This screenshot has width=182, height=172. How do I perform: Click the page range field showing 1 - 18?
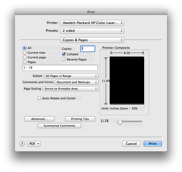pyautogui.click(x=60, y=68)
